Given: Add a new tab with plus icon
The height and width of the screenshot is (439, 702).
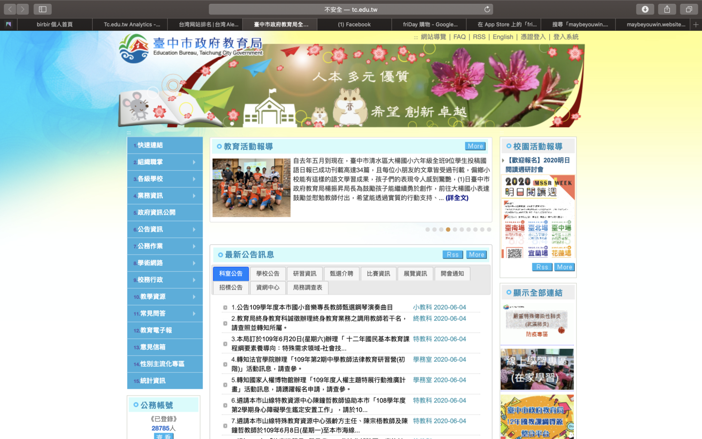Looking at the screenshot, I should (696, 24).
